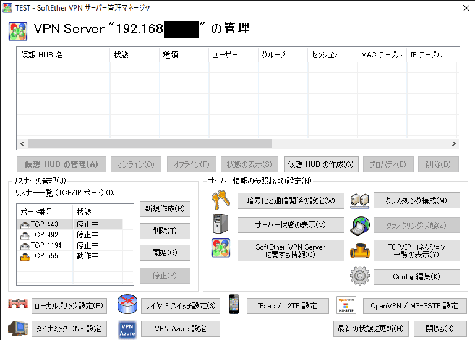475x340 pixels.
Task: Click 停止中 status of TCP 992
Action: 87,235
